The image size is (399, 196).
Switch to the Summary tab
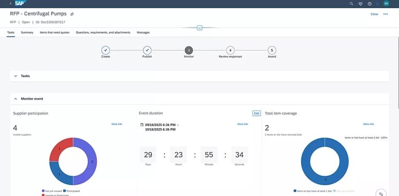point(27,32)
